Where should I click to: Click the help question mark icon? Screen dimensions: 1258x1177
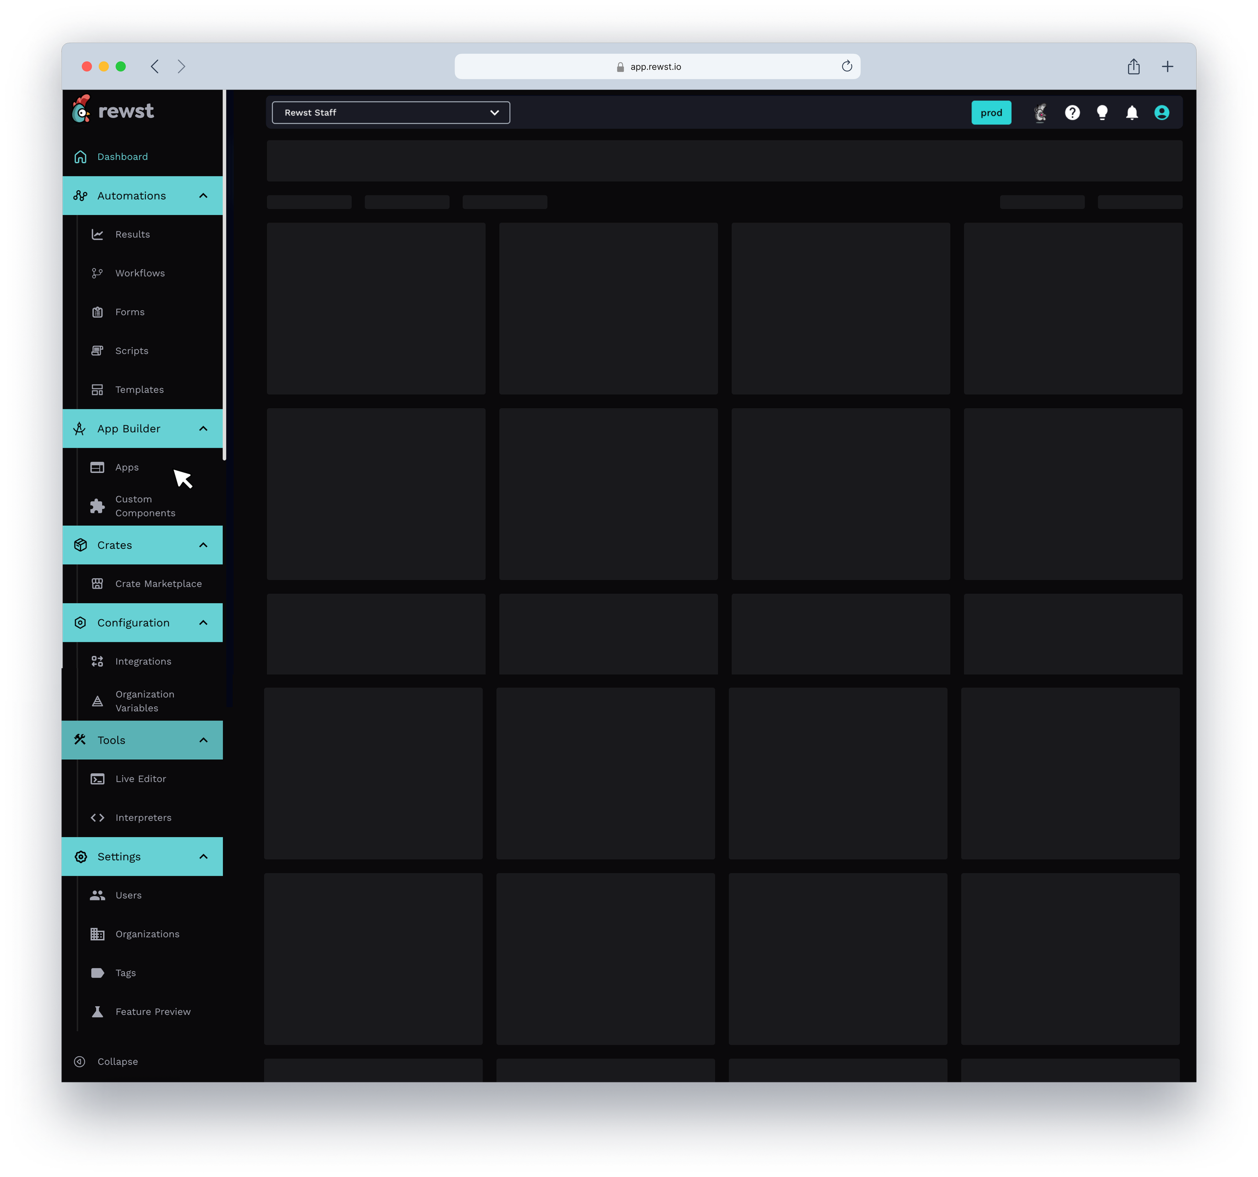tap(1072, 113)
